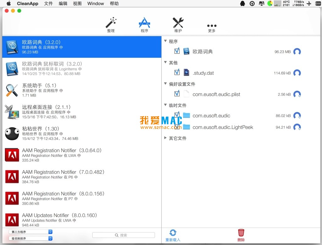This screenshot has height=245, width=322.
Task: Click the 86.02 kB size value
Action: 283,116
